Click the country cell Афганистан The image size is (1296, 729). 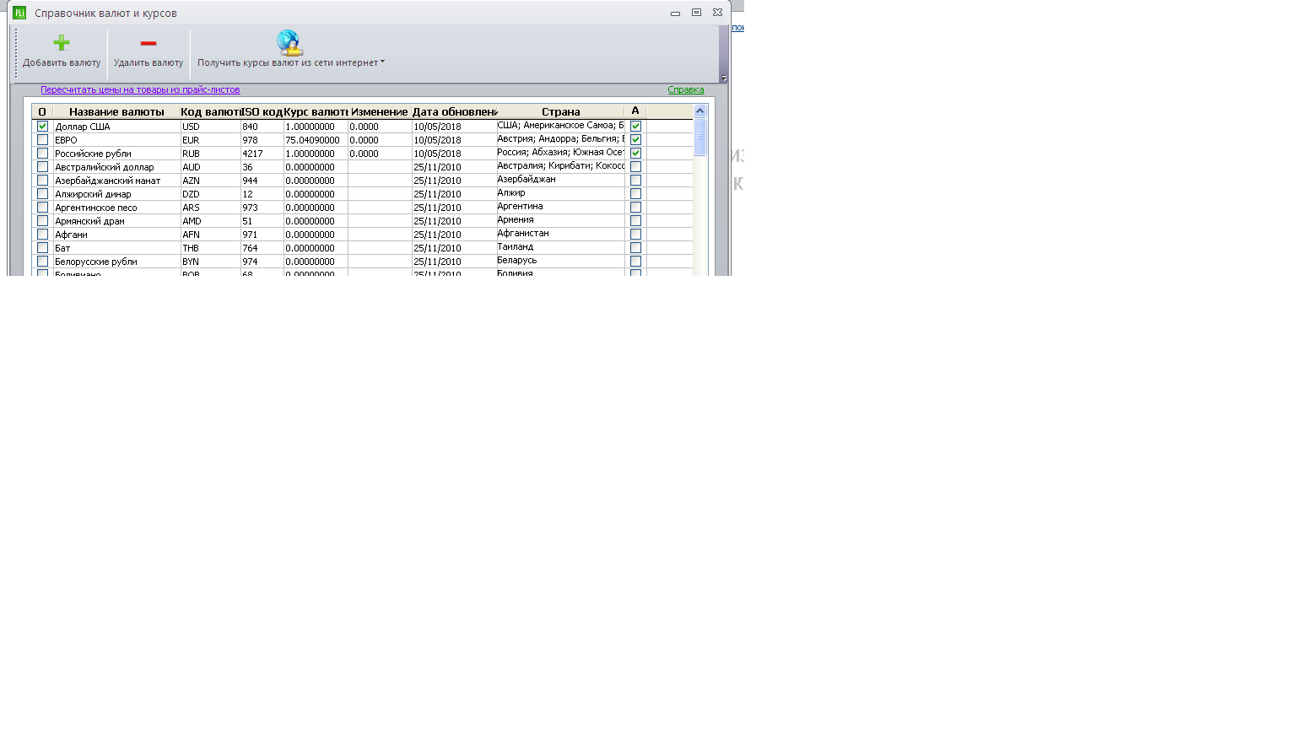(560, 234)
